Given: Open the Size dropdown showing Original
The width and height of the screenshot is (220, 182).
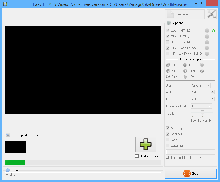Looking at the screenshot, I should 201,85.
